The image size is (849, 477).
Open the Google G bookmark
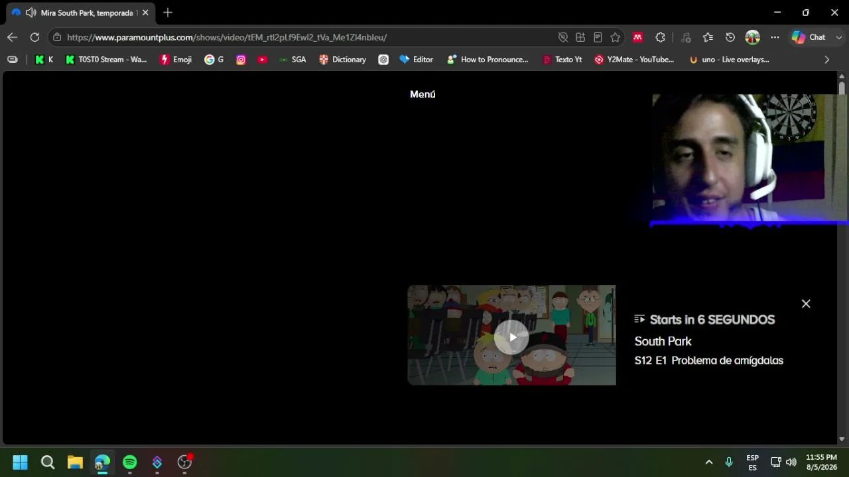tap(214, 60)
